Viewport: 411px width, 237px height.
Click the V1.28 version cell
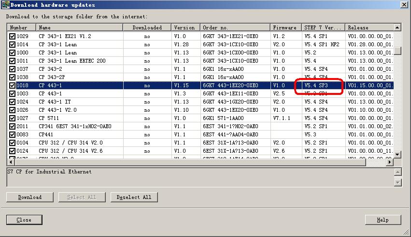[182, 44]
